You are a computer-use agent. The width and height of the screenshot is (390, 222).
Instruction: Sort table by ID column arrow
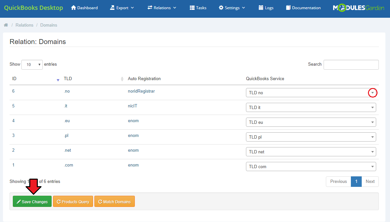tap(58, 79)
